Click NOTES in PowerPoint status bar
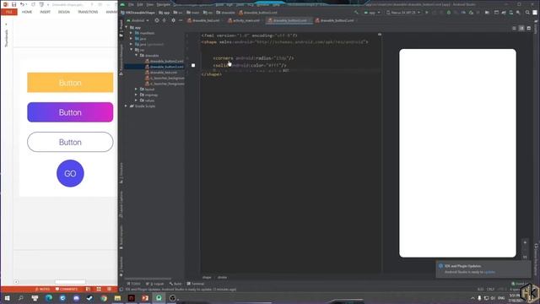540x304 pixels. tap(42, 289)
